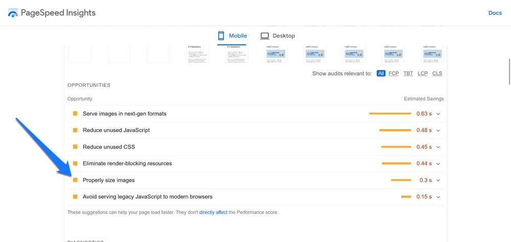This screenshot has width=511, height=242.
Task: Switch to the Mobile tab
Action: coord(233,36)
